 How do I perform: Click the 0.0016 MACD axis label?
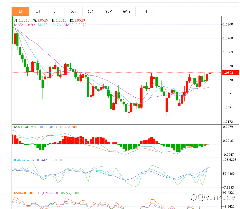[228, 141]
